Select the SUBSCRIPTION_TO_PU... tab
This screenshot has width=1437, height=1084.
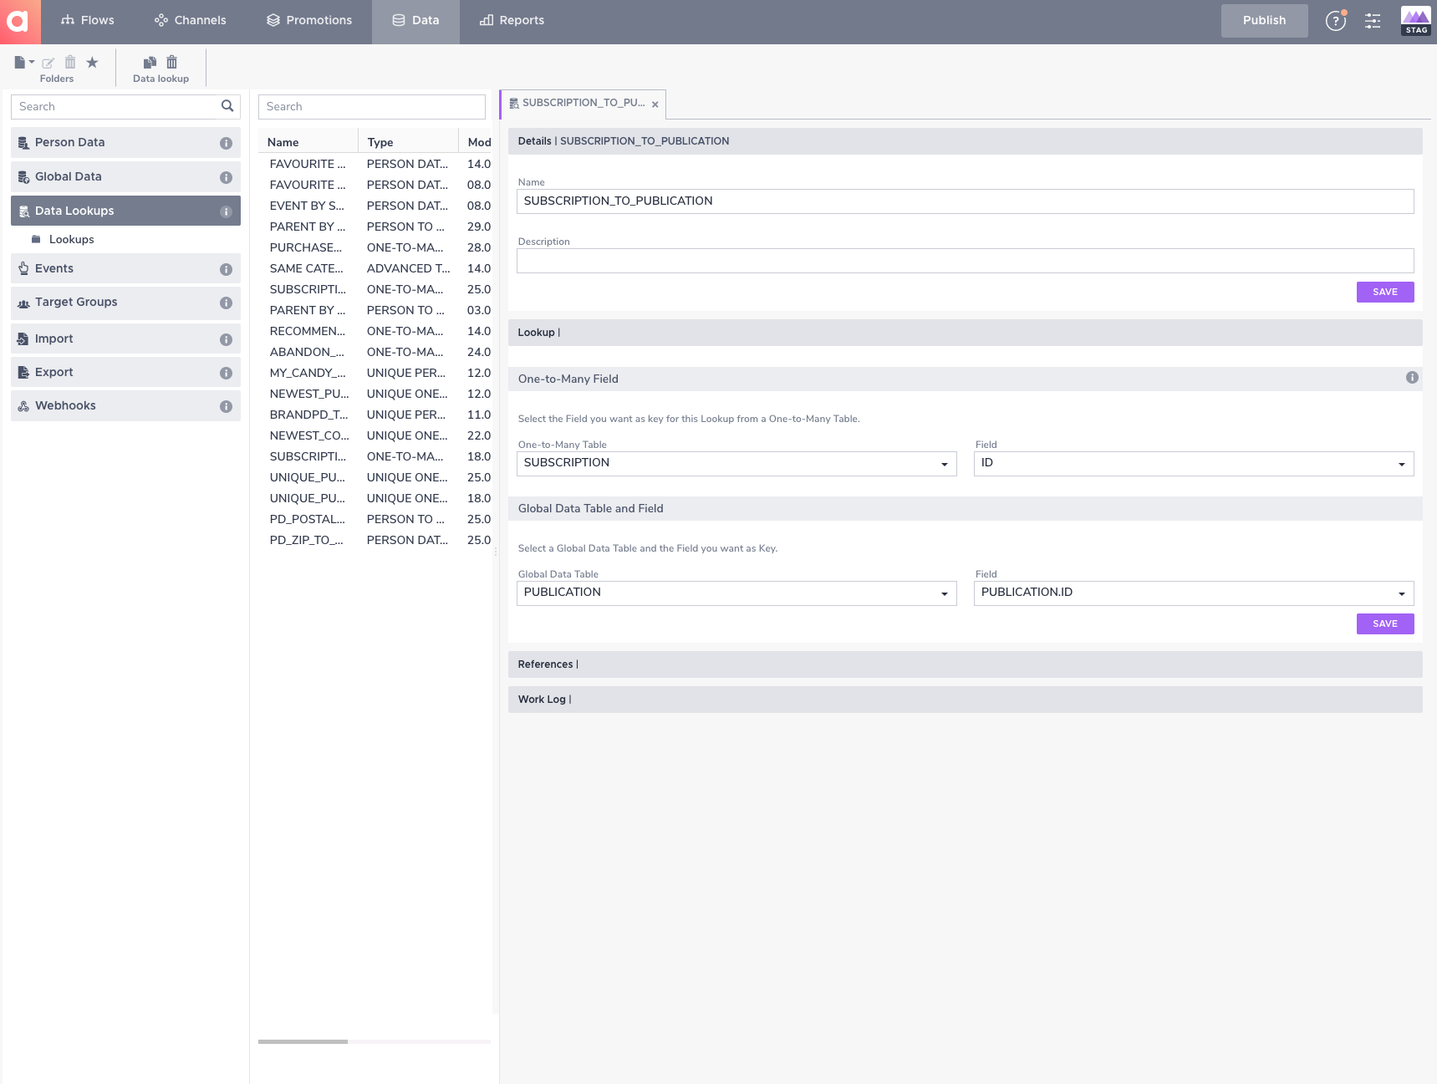pos(583,103)
